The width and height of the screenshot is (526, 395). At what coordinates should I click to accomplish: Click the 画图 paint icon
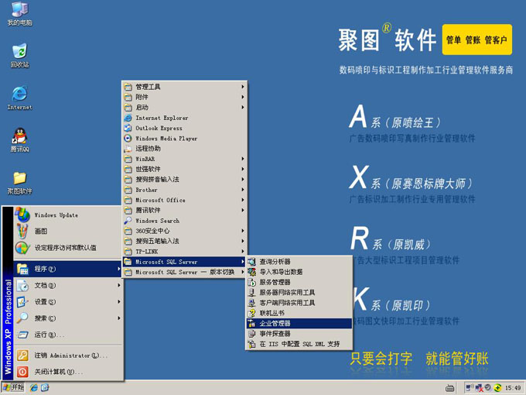click(22, 231)
